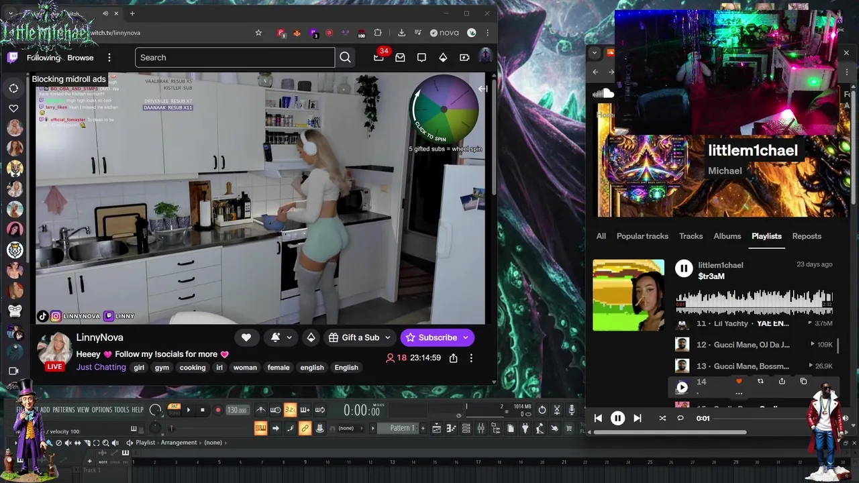Image resolution: width=859 pixels, height=483 pixels.
Task: Open more options dots for track 14
Action: coord(739,393)
